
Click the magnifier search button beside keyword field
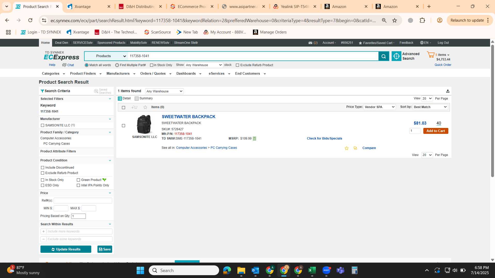click(x=384, y=56)
